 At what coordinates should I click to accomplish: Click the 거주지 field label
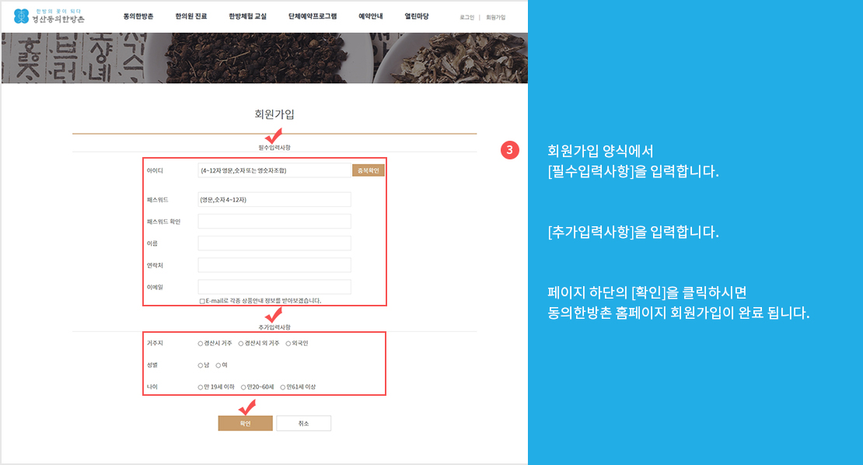[x=155, y=344]
